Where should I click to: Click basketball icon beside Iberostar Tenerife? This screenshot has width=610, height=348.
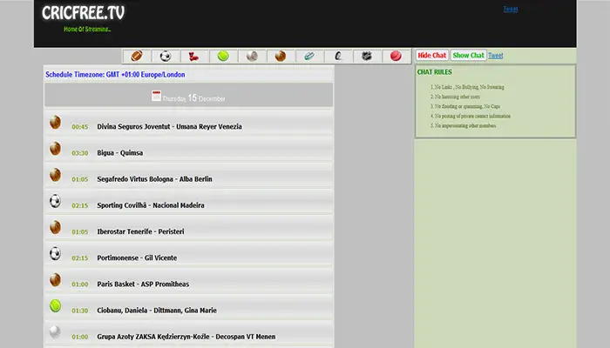[x=55, y=227]
